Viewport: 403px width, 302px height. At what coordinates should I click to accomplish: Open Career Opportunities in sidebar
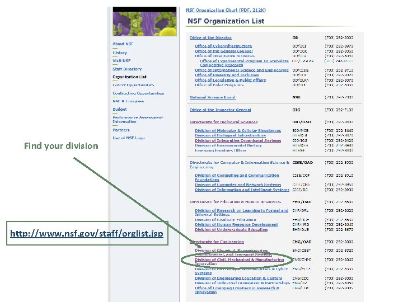click(133, 85)
